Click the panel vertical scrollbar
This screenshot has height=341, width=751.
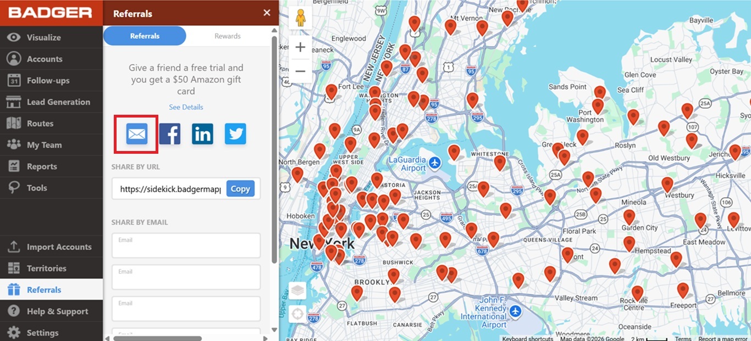tap(275, 150)
